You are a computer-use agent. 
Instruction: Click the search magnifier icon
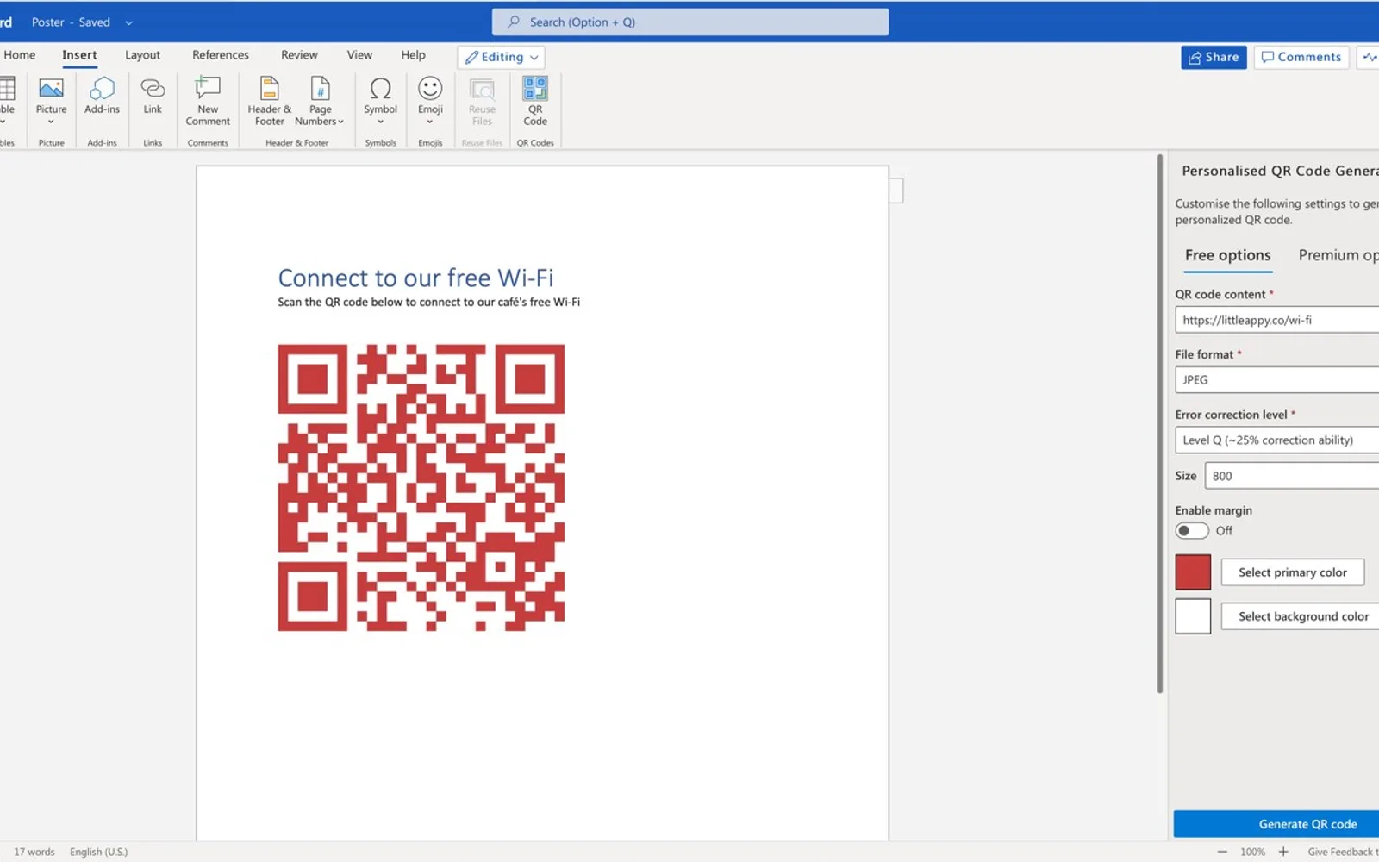click(514, 22)
